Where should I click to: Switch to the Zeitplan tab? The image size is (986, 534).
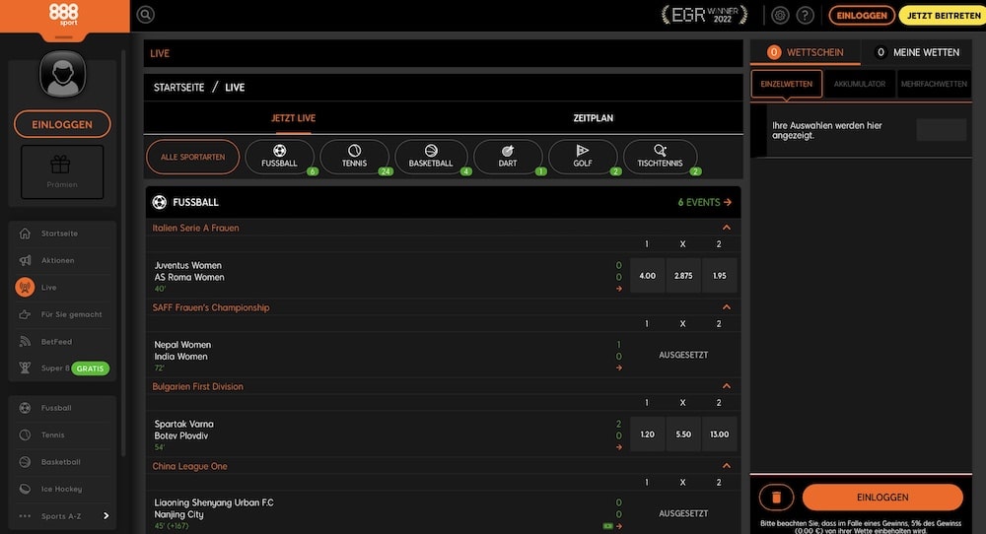pos(593,118)
